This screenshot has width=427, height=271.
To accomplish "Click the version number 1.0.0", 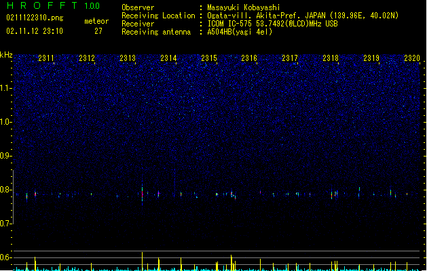I will 92,6.
